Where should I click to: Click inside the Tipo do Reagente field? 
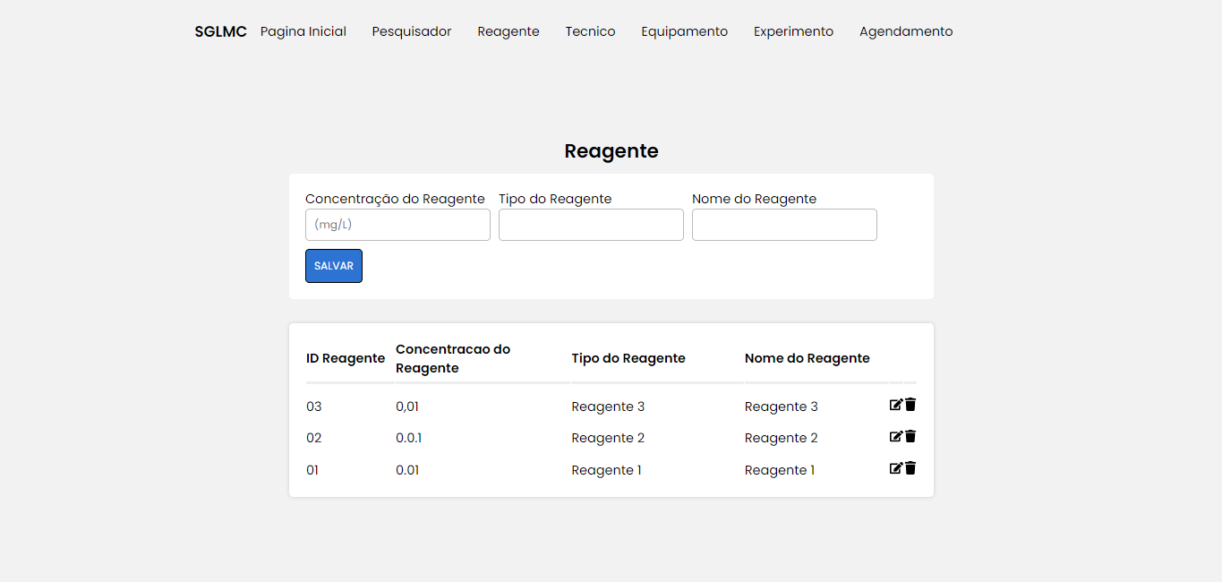click(591, 225)
